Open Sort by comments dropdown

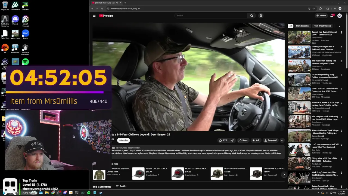coord(121,186)
